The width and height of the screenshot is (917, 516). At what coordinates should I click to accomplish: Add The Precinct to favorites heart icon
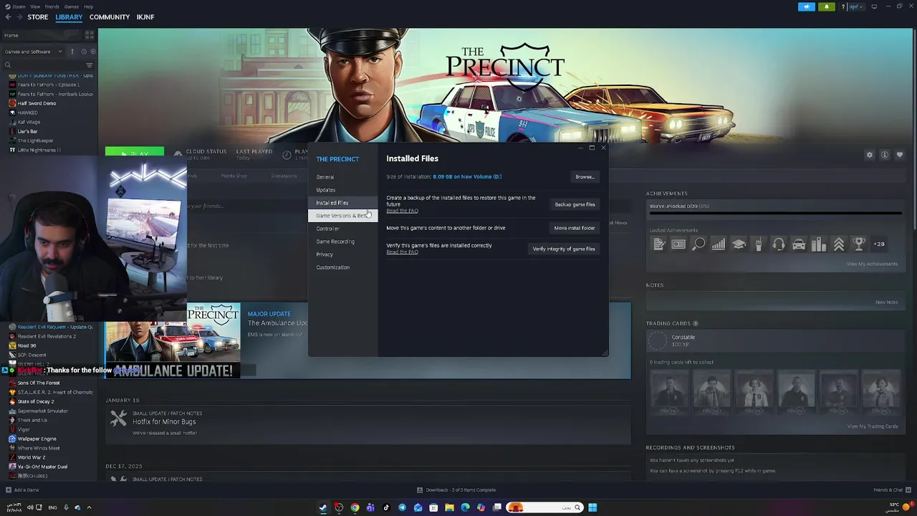(x=900, y=155)
